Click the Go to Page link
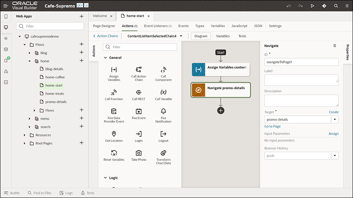Screen dimensions: 353x198 (x=272, y=126)
